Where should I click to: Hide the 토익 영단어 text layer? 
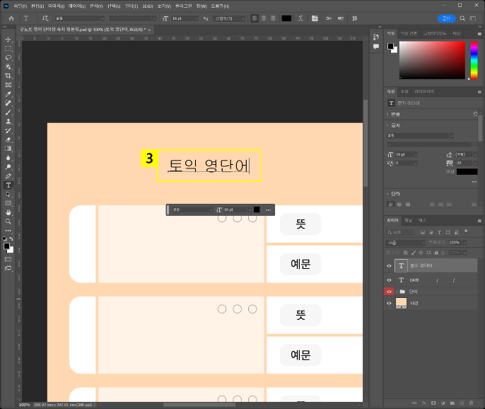pos(389,265)
